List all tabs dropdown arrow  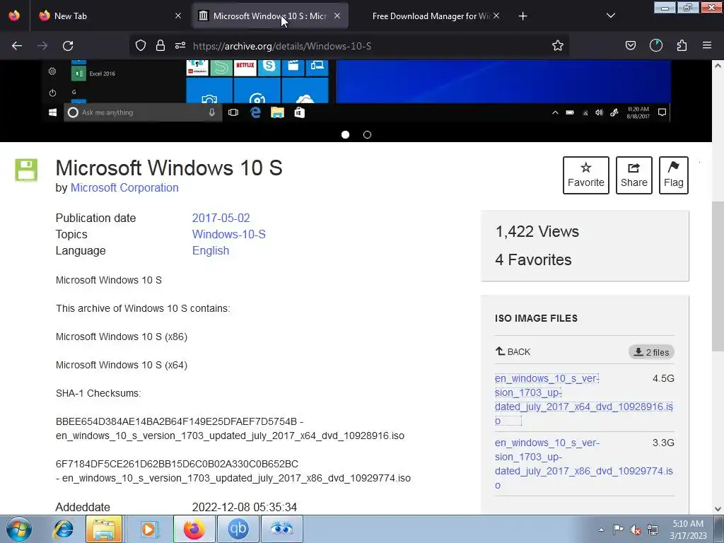click(611, 16)
